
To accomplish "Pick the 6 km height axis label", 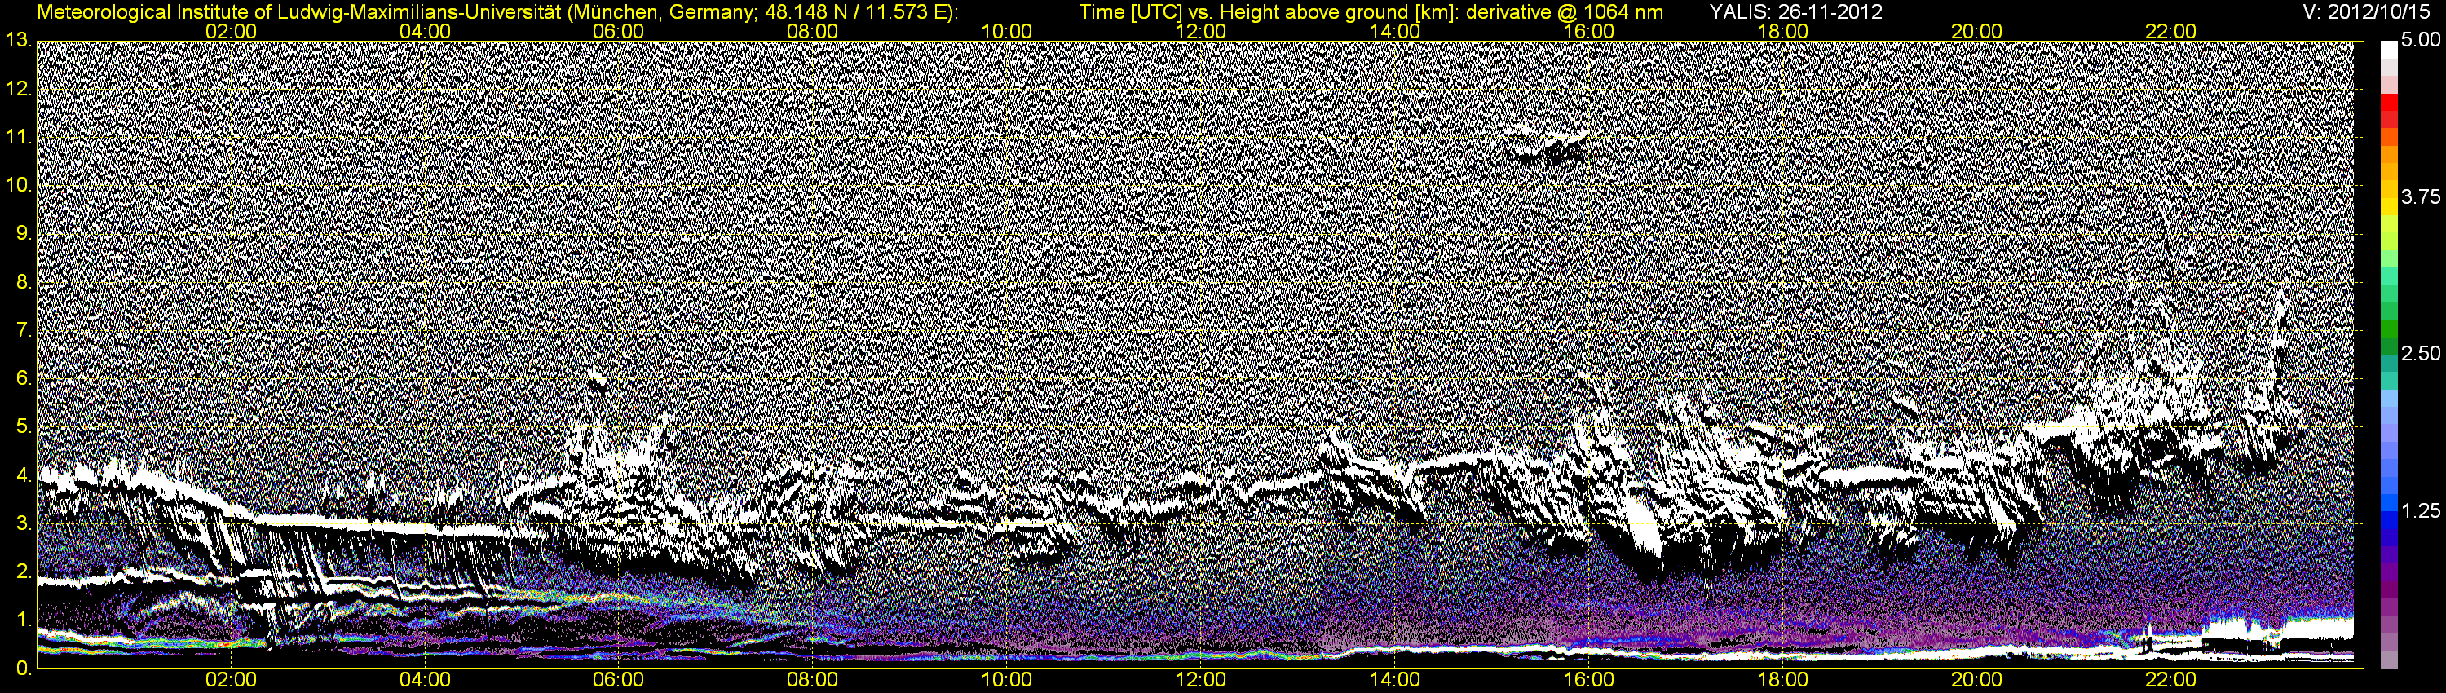I will pos(24,379).
